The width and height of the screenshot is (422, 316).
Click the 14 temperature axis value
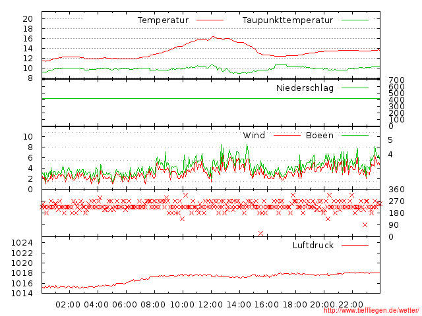click(28, 49)
